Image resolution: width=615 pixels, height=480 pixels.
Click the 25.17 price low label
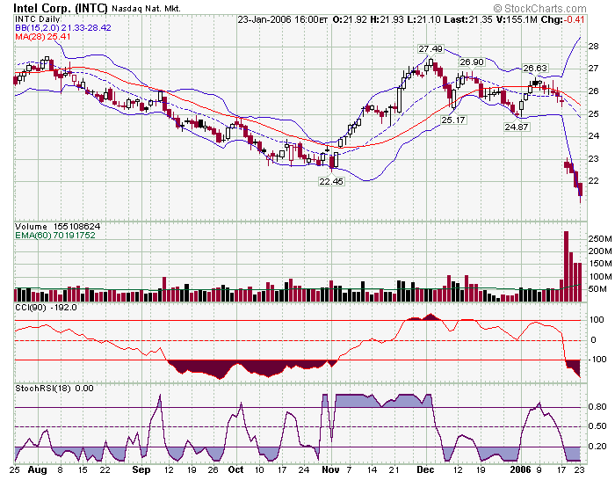pyautogui.click(x=453, y=120)
